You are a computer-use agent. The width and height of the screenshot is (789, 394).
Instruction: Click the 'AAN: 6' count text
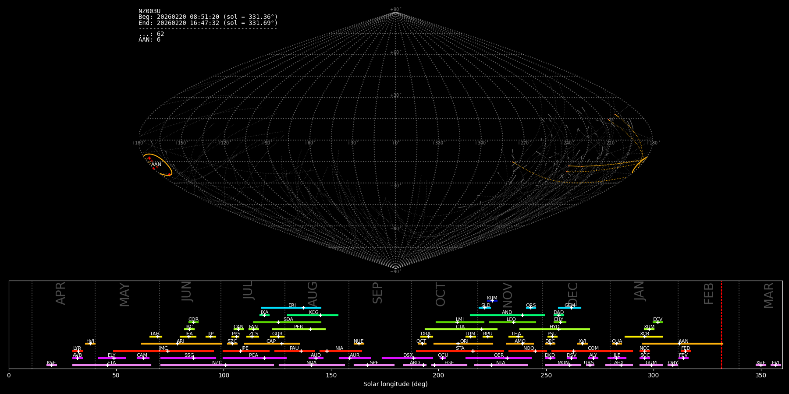[x=149, y=40]
